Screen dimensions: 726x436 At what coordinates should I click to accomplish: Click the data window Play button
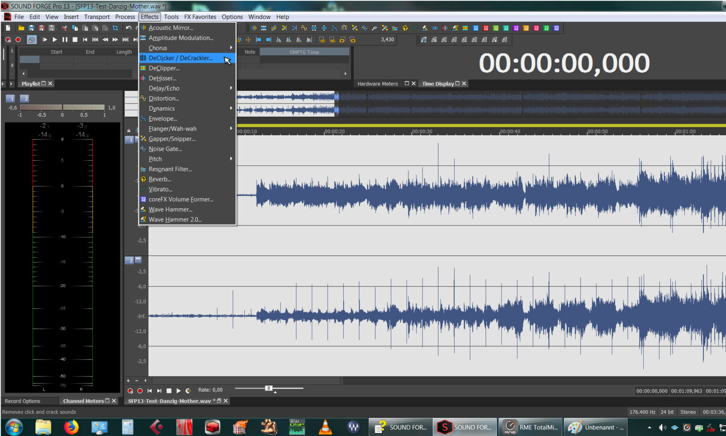click(179, 391)
